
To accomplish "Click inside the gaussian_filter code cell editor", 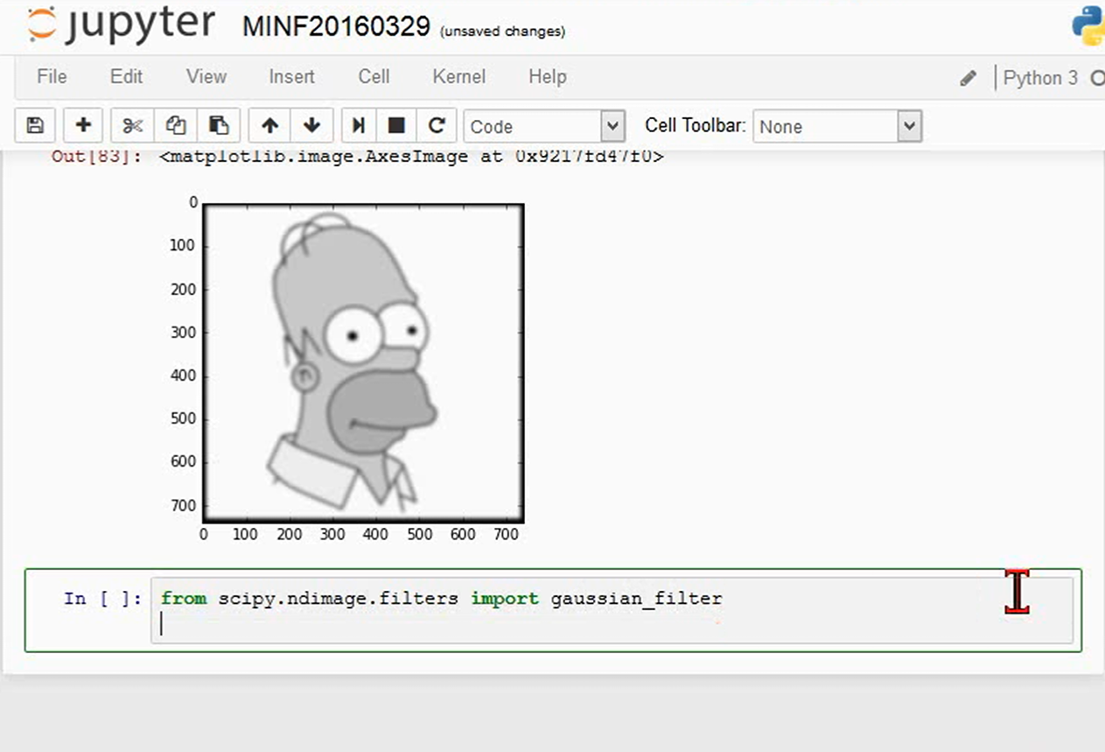I will 612,611.
